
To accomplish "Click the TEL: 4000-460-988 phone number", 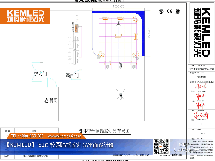I will tap(27, 136).
